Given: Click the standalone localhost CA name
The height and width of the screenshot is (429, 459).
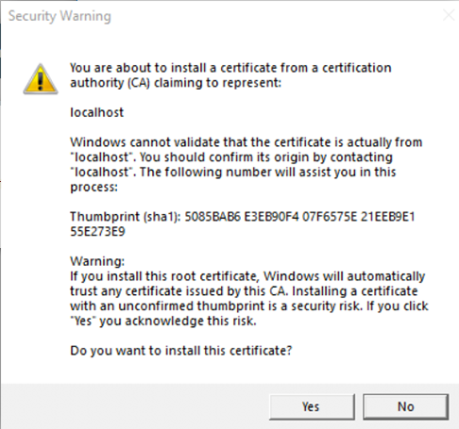Looking at the screenshot, I should 97,112.
